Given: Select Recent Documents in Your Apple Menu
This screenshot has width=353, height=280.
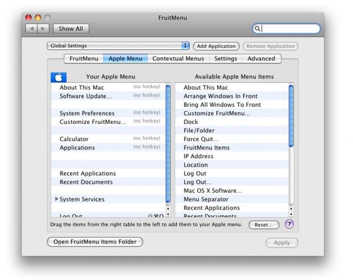Looking at the screenshot, I should pos(108,182).
